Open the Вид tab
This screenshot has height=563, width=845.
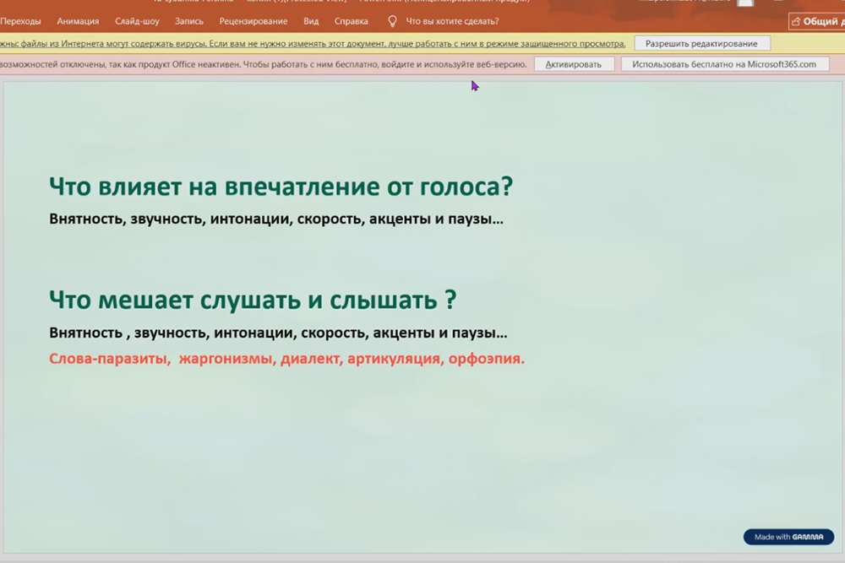click(x=311, y=21)
